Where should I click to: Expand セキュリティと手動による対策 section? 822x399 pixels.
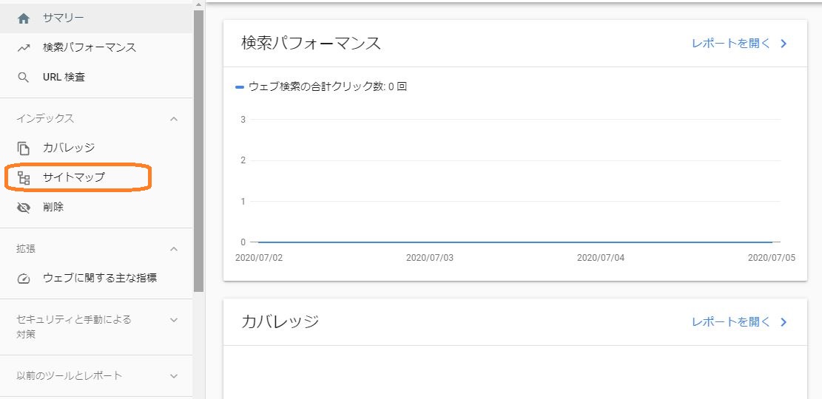[174, 319]
